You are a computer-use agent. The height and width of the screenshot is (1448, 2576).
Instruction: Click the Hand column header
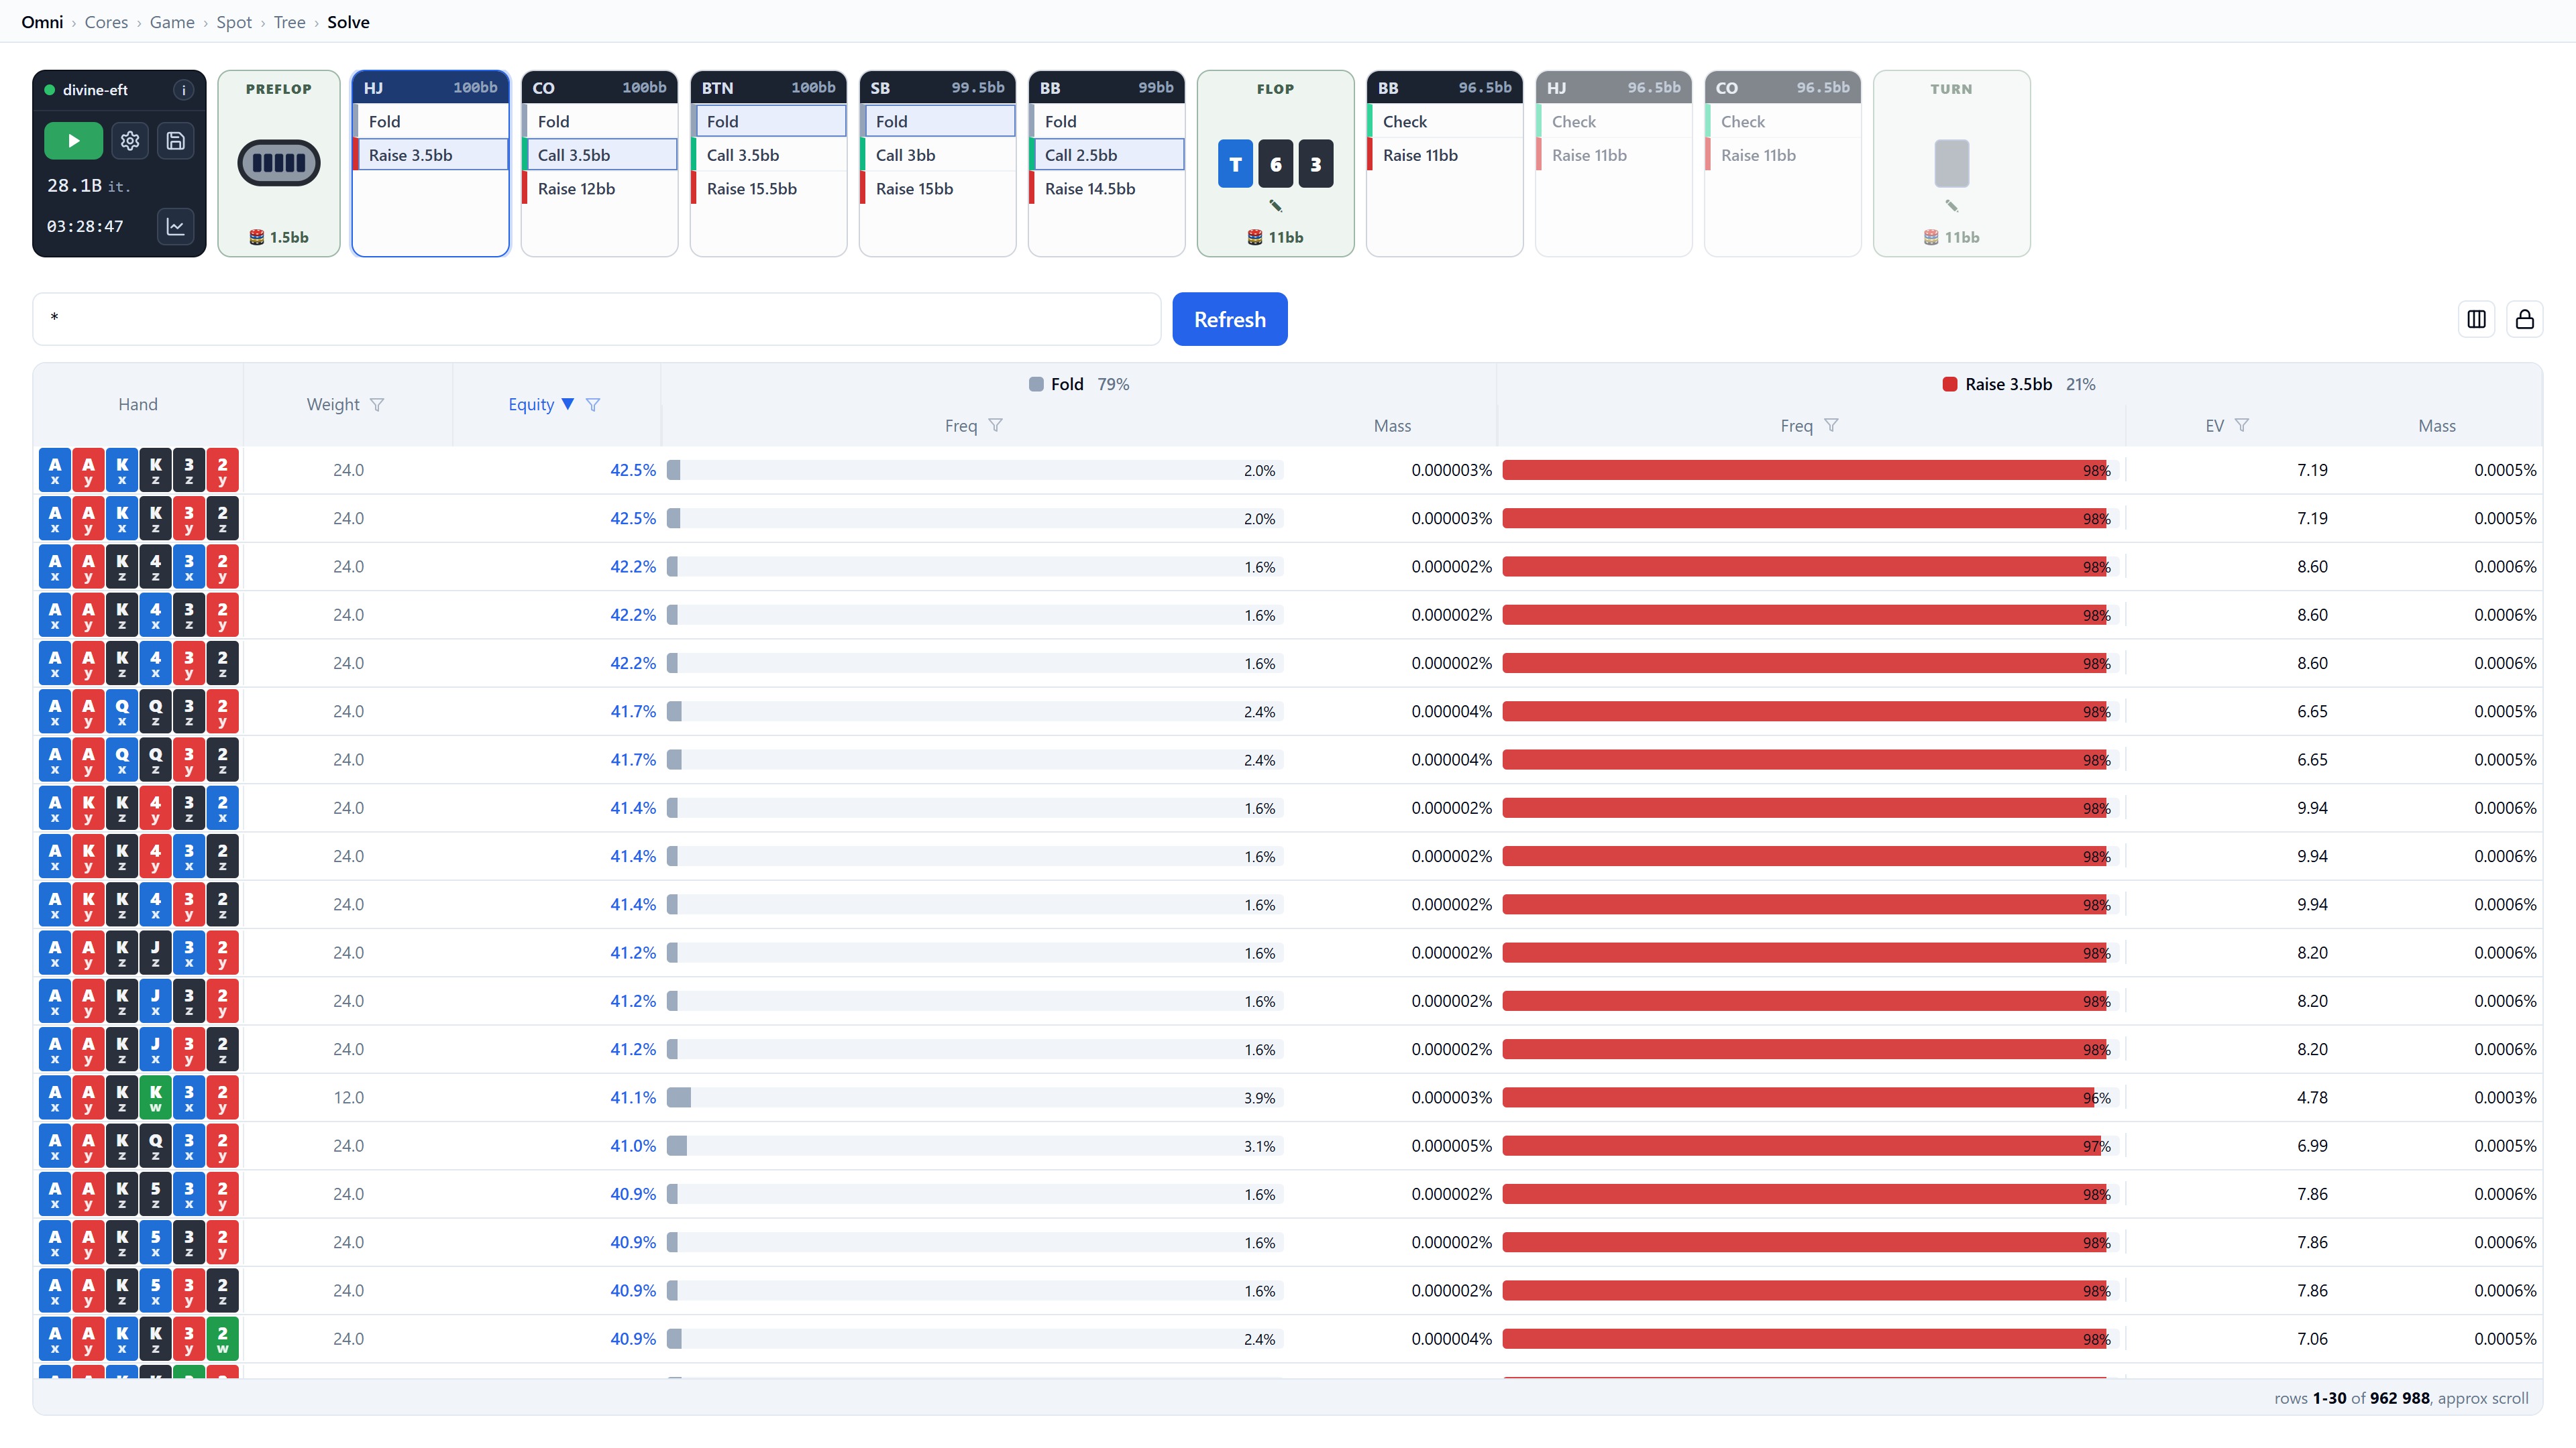(x=138, y=405)
